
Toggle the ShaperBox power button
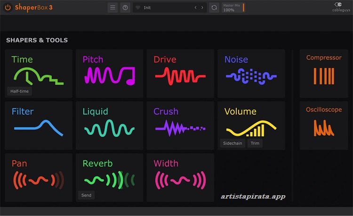pyautogui.click(x=7, y=8)
